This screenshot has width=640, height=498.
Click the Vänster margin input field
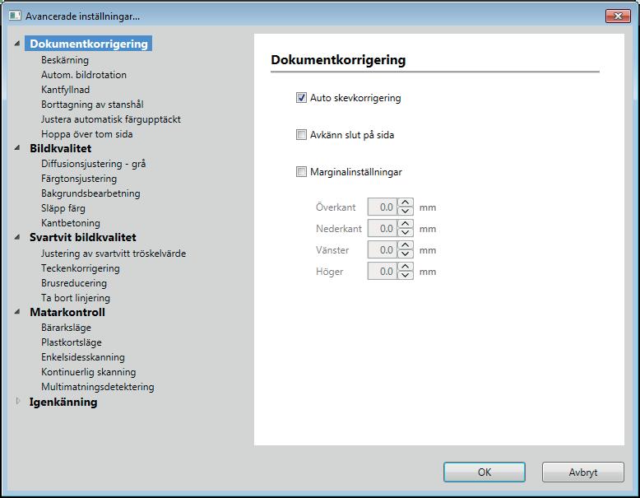point(383,249)
